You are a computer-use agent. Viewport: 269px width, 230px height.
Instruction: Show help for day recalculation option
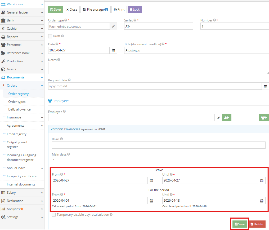coord(111,215)
